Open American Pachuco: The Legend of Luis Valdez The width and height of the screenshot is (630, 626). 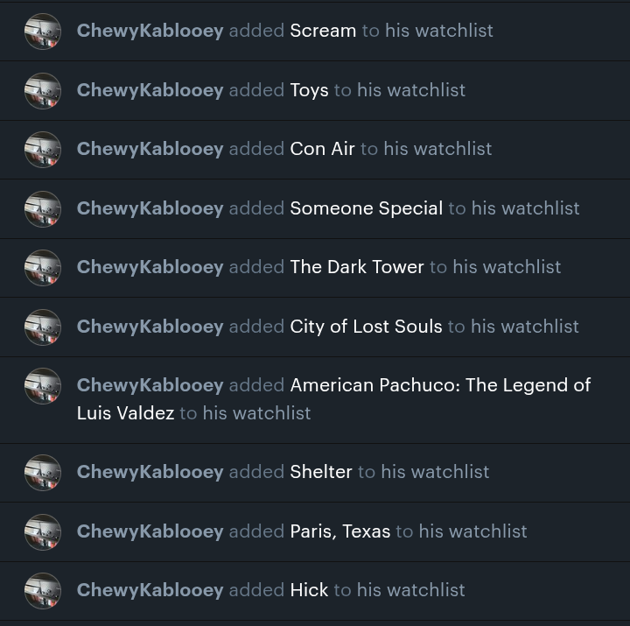pos(333,399)
